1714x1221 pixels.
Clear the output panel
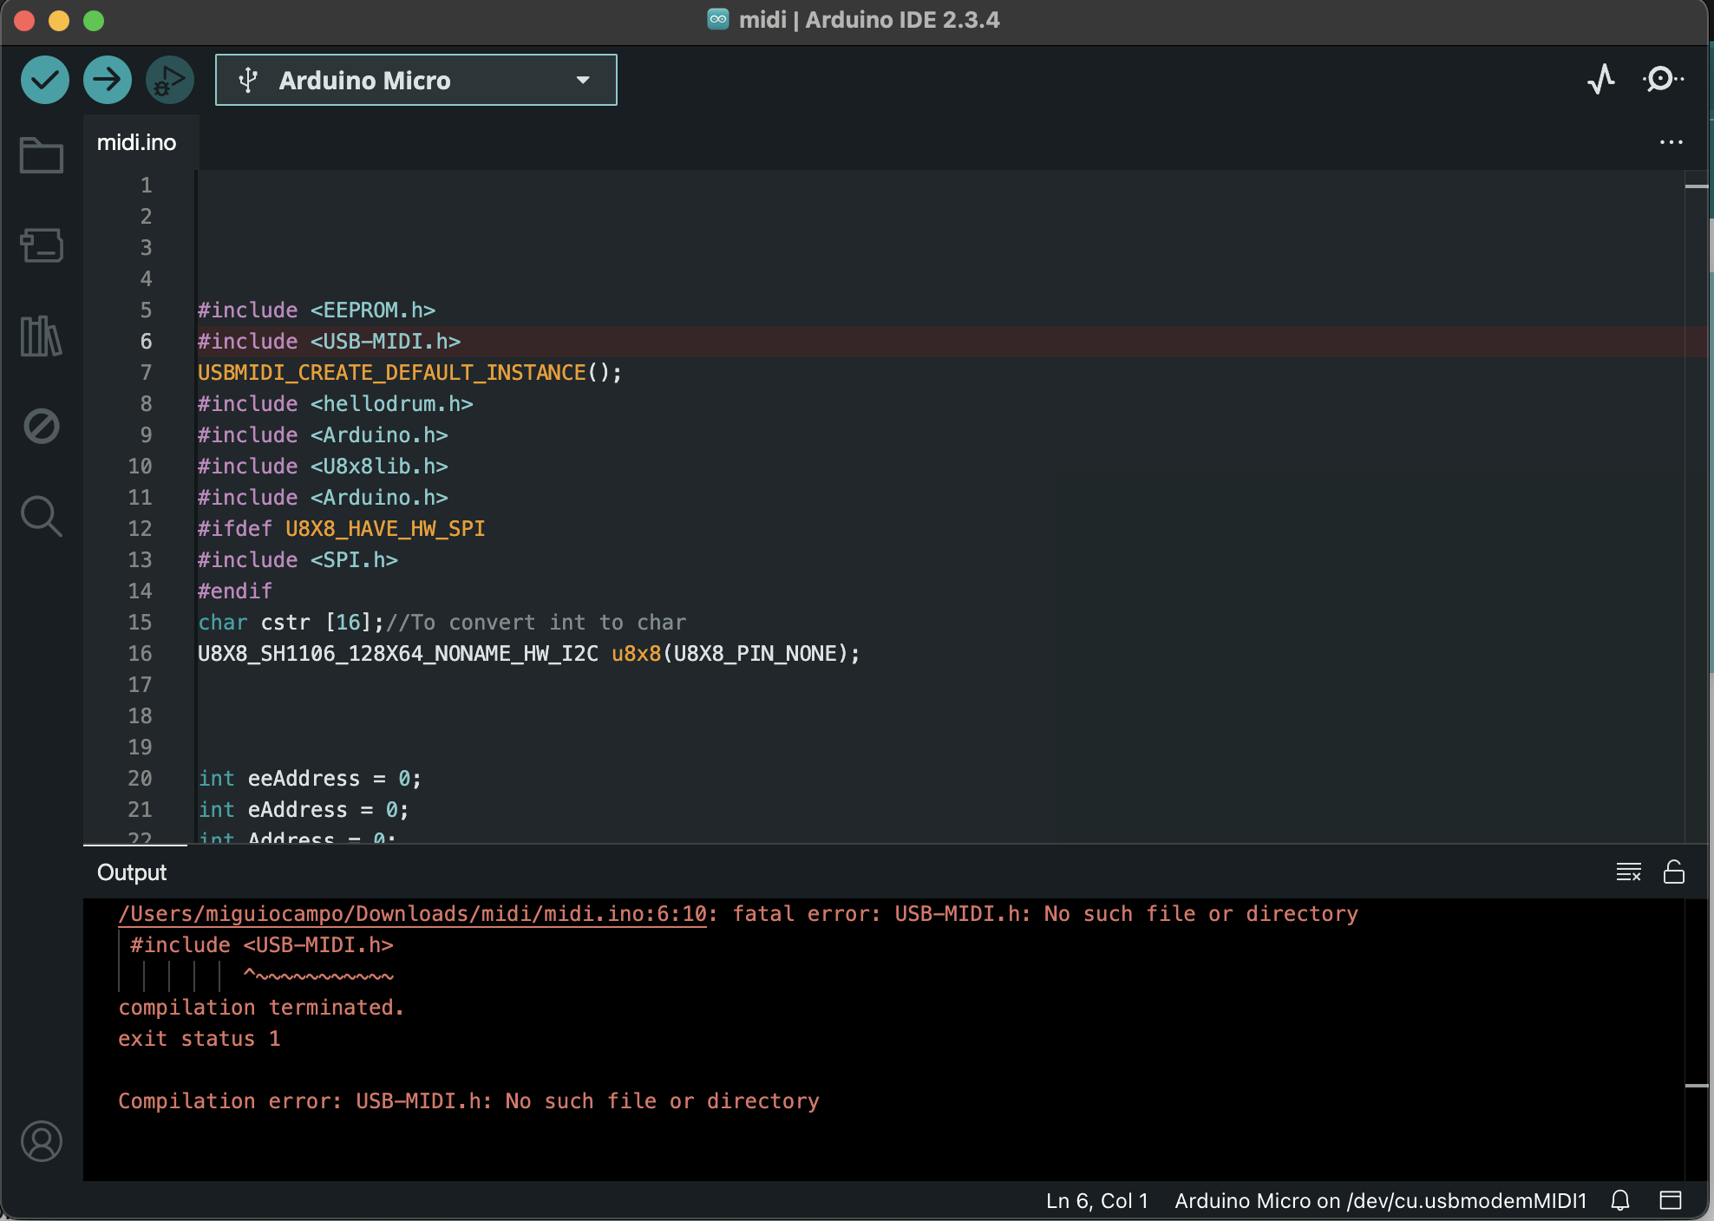[1628, 872]
